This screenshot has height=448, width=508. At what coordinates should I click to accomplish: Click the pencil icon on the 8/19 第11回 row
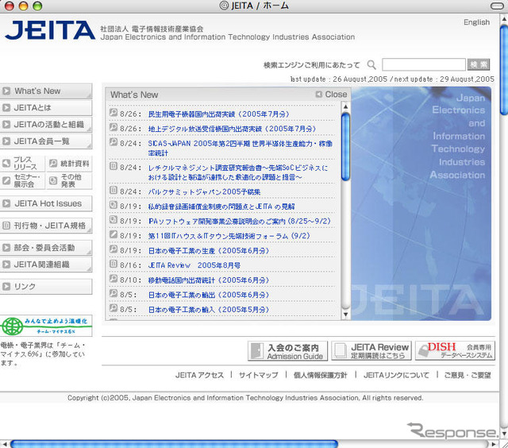[113, 234]
